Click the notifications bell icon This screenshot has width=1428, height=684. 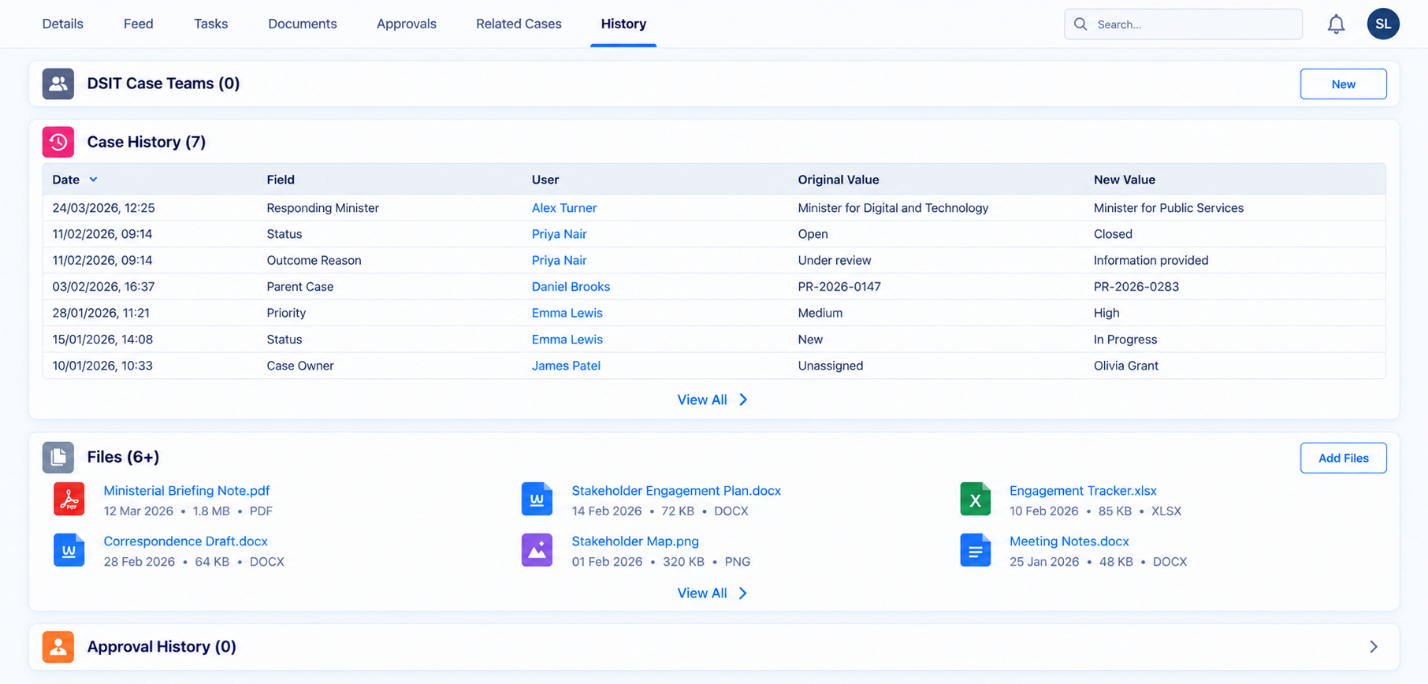(1336, 24)
